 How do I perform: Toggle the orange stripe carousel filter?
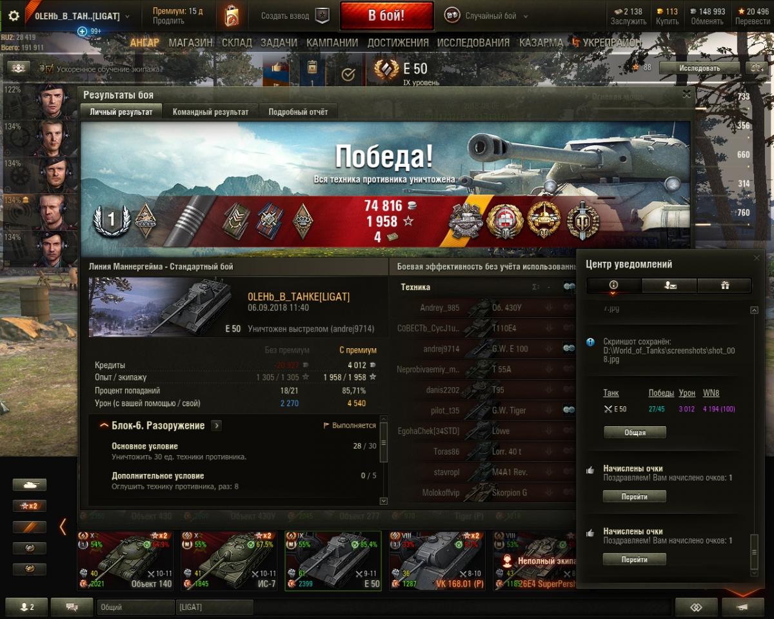tap(30, 527)
